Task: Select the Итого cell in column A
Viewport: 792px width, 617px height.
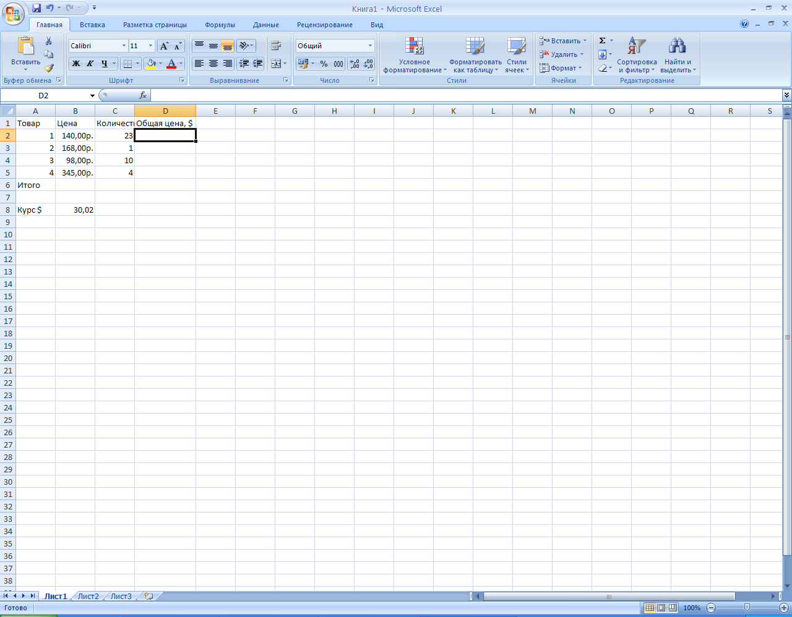Action: [x=35, y=185]
